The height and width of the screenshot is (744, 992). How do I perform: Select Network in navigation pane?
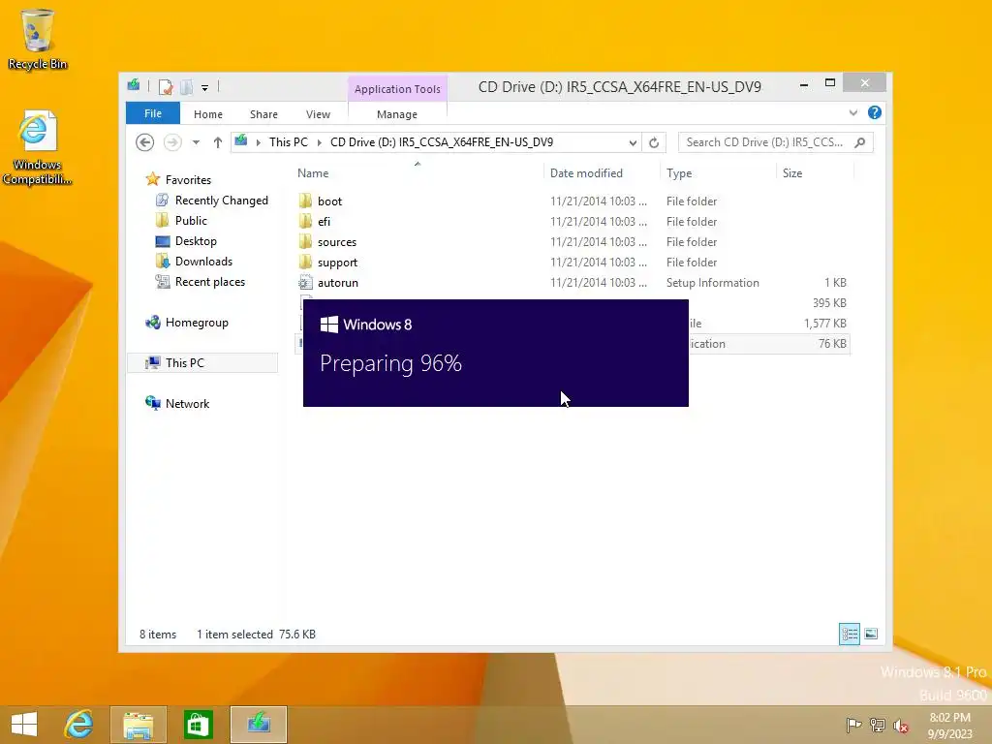pos(187,404)
